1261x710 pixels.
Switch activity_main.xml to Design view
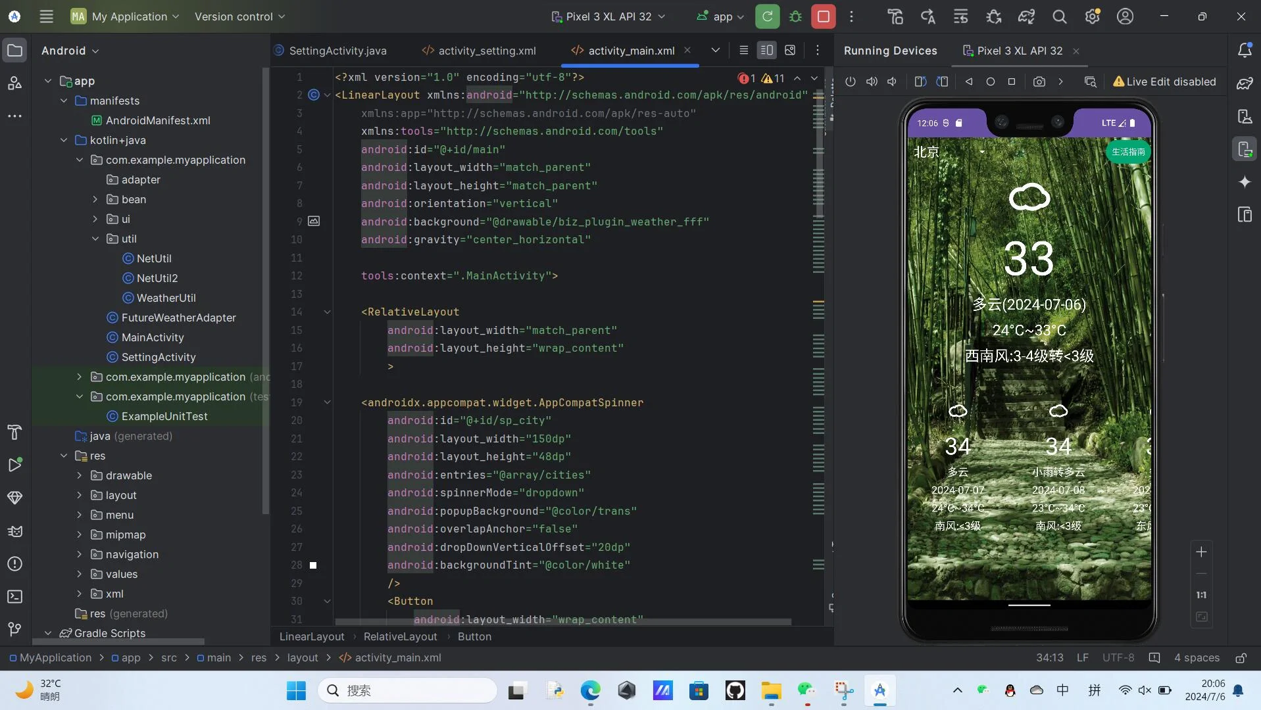tap(791, 50)
